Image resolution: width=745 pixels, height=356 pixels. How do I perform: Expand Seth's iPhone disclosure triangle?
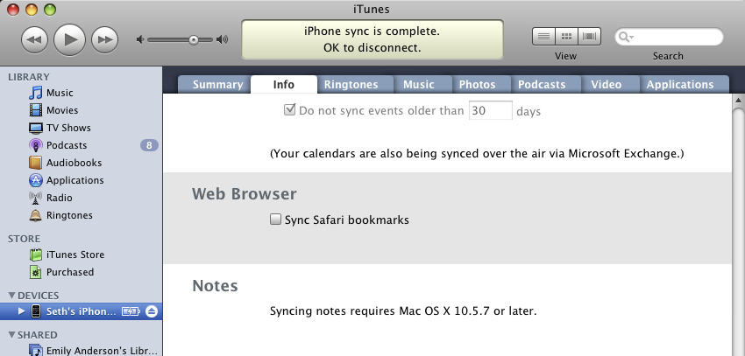[x=21, y=311]
